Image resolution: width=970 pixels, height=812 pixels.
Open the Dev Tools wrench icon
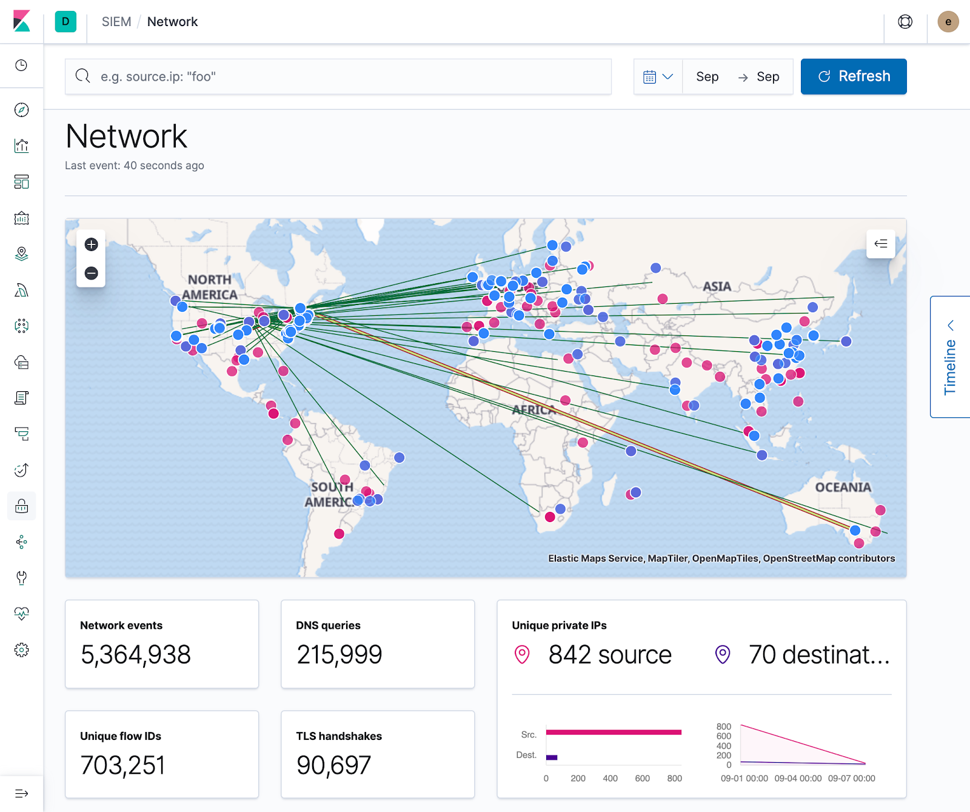pyautogui.click(x=22, y=578)
